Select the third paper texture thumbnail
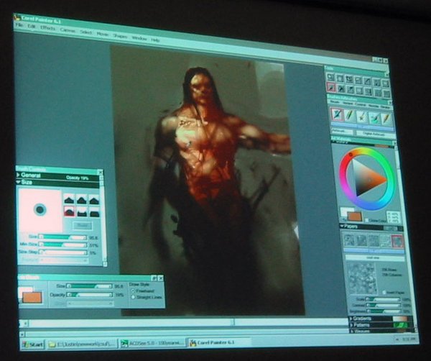Screen dimensions: 431x361 tap(374, 240)
